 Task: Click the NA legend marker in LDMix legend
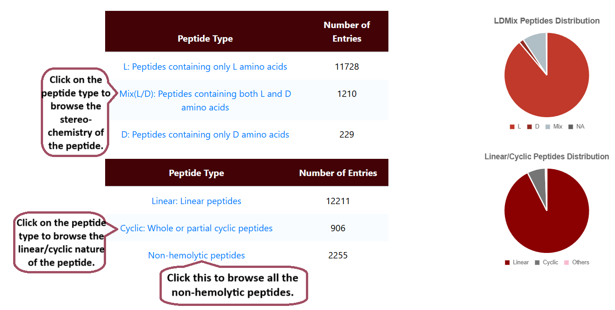570,126
